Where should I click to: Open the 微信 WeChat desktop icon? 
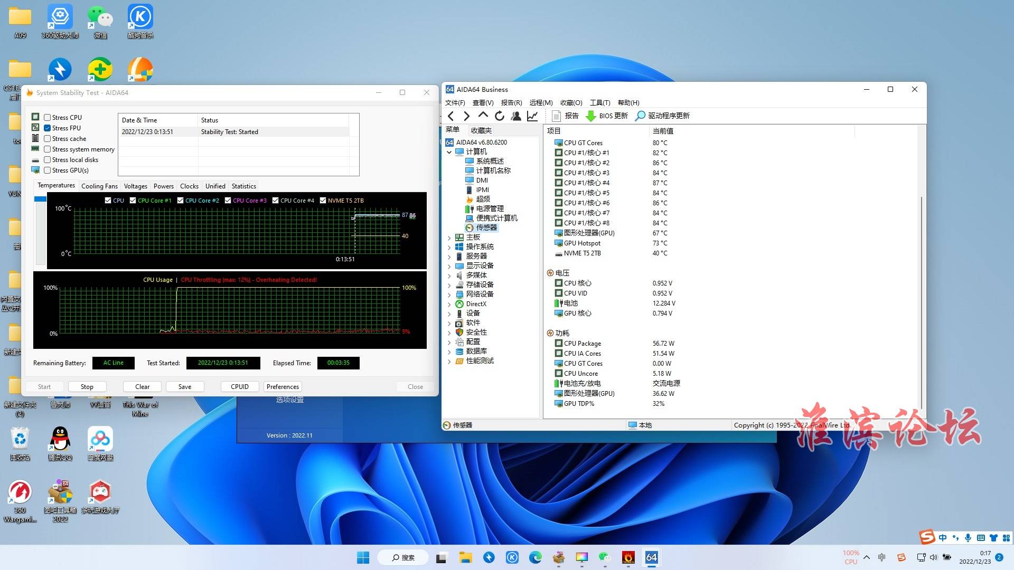(100, 22)
